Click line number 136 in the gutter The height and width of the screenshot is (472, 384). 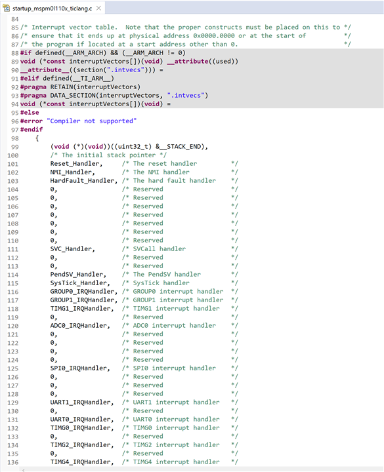click(13, 462)
